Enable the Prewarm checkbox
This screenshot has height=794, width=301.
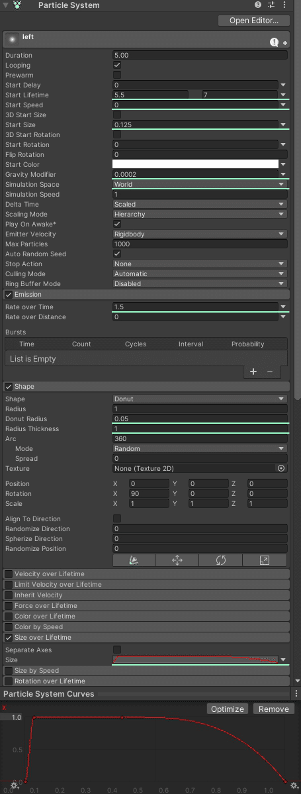(117, 75)
